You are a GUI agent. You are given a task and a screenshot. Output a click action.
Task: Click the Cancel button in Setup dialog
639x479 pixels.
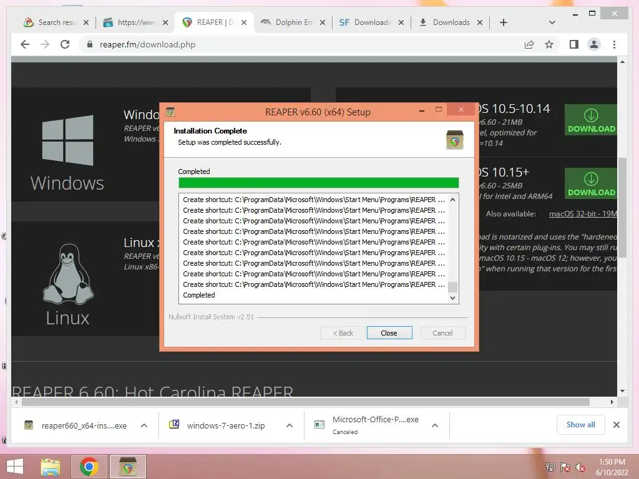pos(442,333)
